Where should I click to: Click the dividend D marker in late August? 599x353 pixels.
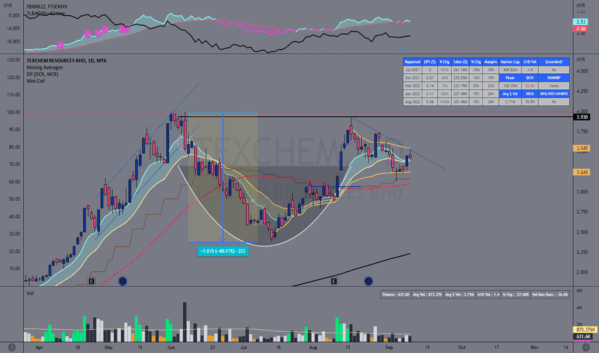[x=368, y=281]
